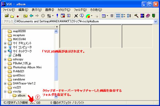Click the open folder toolbar icon
Viewport: 160px width, 106px height.
(x=7, y=16)
